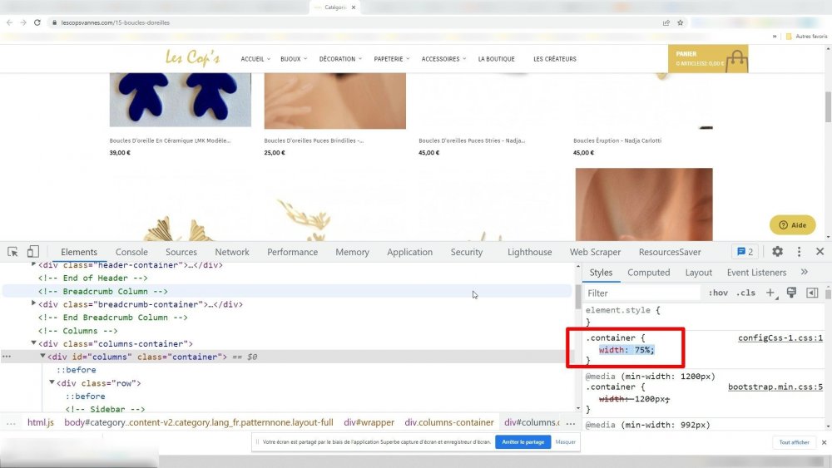Open the bootstrap.min.css:5 source link

click(x=775, y=387)
